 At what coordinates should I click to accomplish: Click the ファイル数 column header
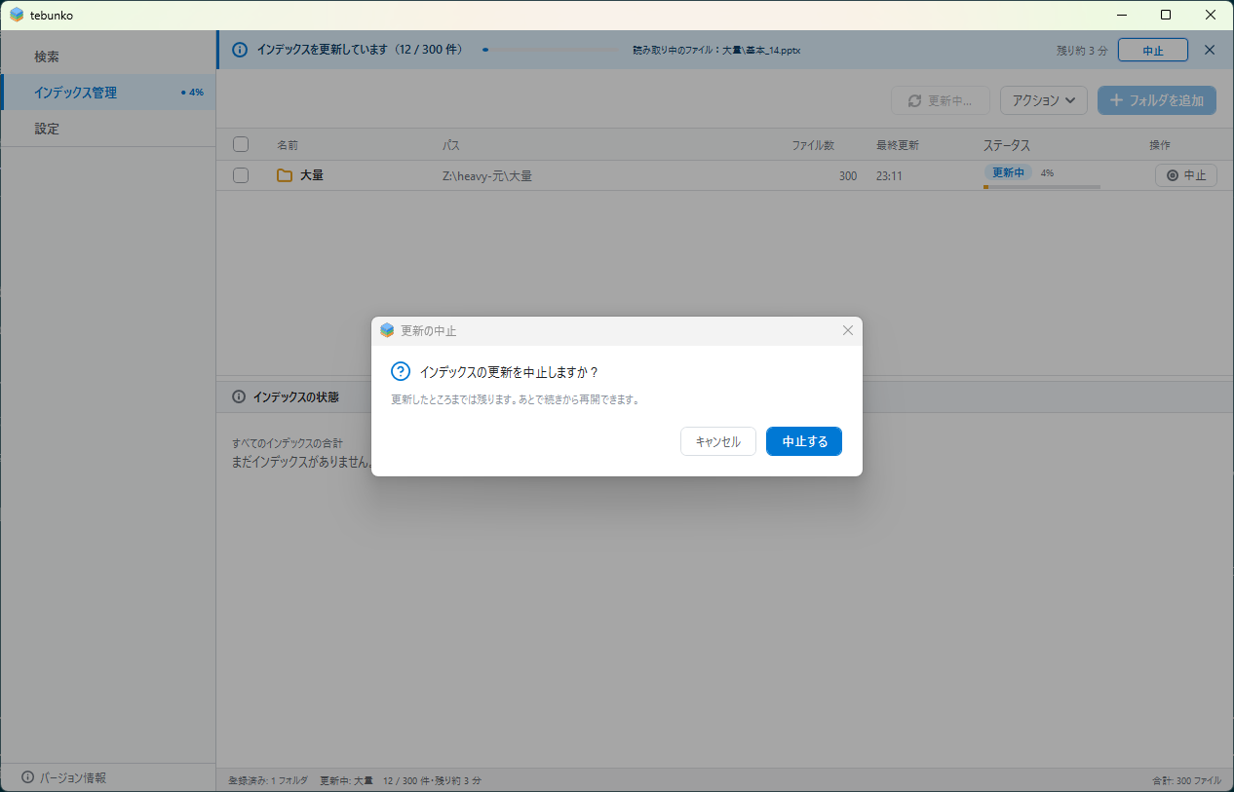[x=813, y=145]
